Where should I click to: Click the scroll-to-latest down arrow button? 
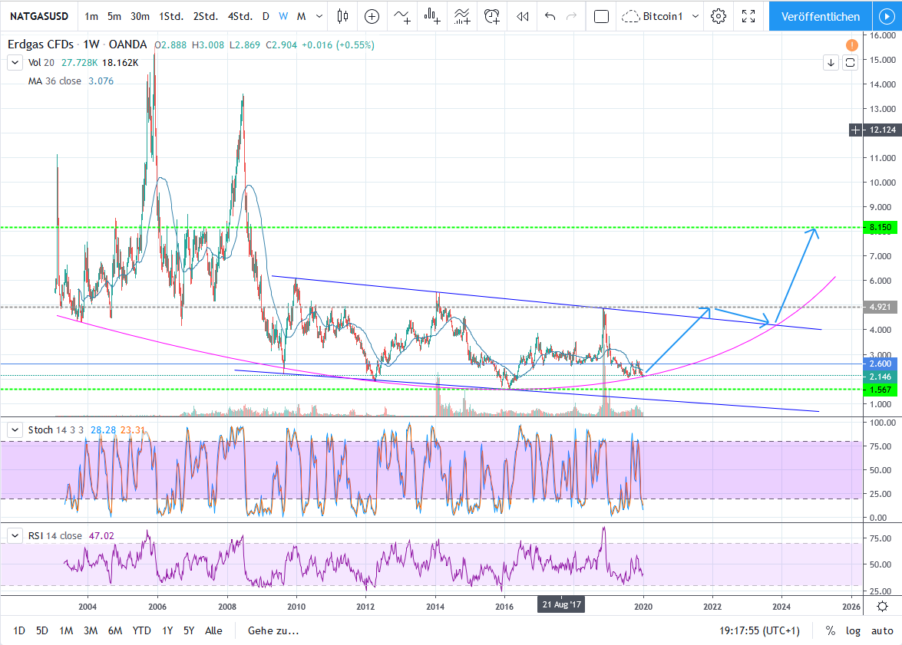[831, 63]
